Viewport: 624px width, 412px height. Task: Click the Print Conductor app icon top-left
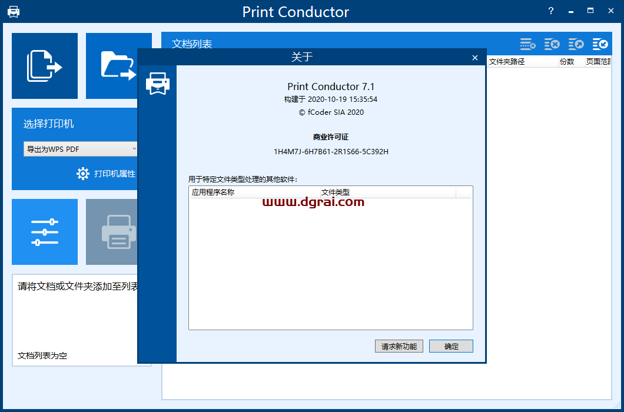[x=12, y=11]
